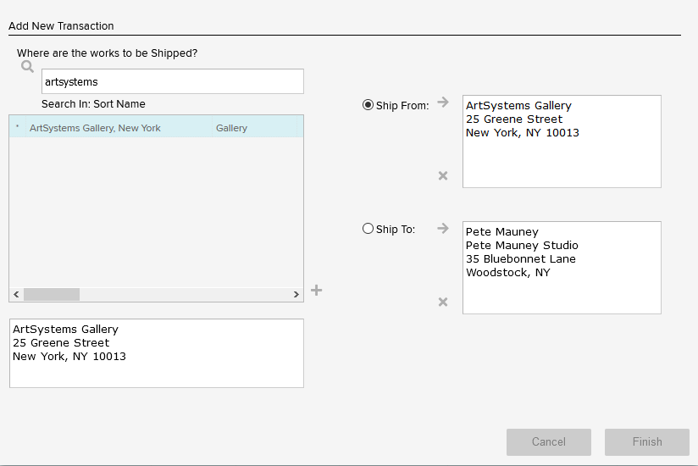Clear the Ship From address with the X icon

coord(442,175)
